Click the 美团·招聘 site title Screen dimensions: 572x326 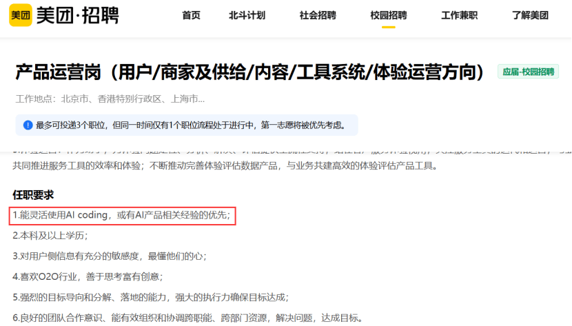pyautogui.click(x=78, y=15)
